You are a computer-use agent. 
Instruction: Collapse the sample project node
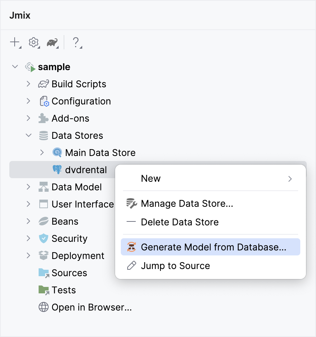[x=15, y=67]
